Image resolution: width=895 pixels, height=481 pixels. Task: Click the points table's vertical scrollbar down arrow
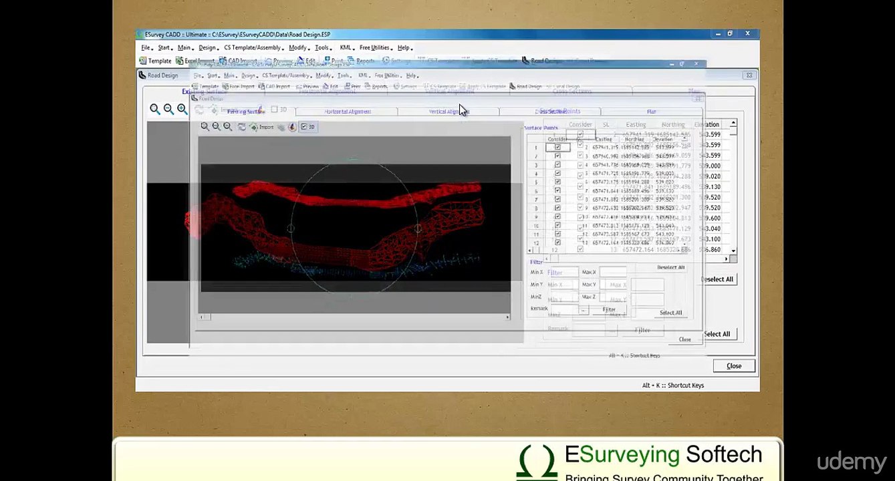pyautogui.click(x=733, y=251)
